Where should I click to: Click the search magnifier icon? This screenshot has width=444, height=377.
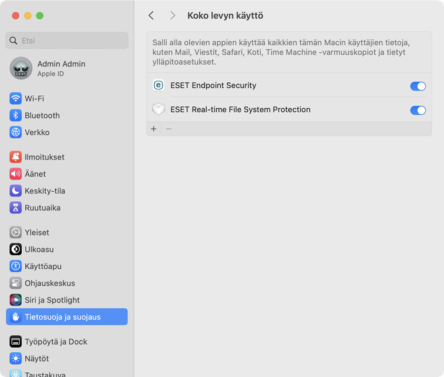click(14, 41)
